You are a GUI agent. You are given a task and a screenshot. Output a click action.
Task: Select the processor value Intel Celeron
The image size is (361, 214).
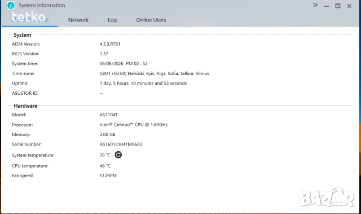click(134, 125)
